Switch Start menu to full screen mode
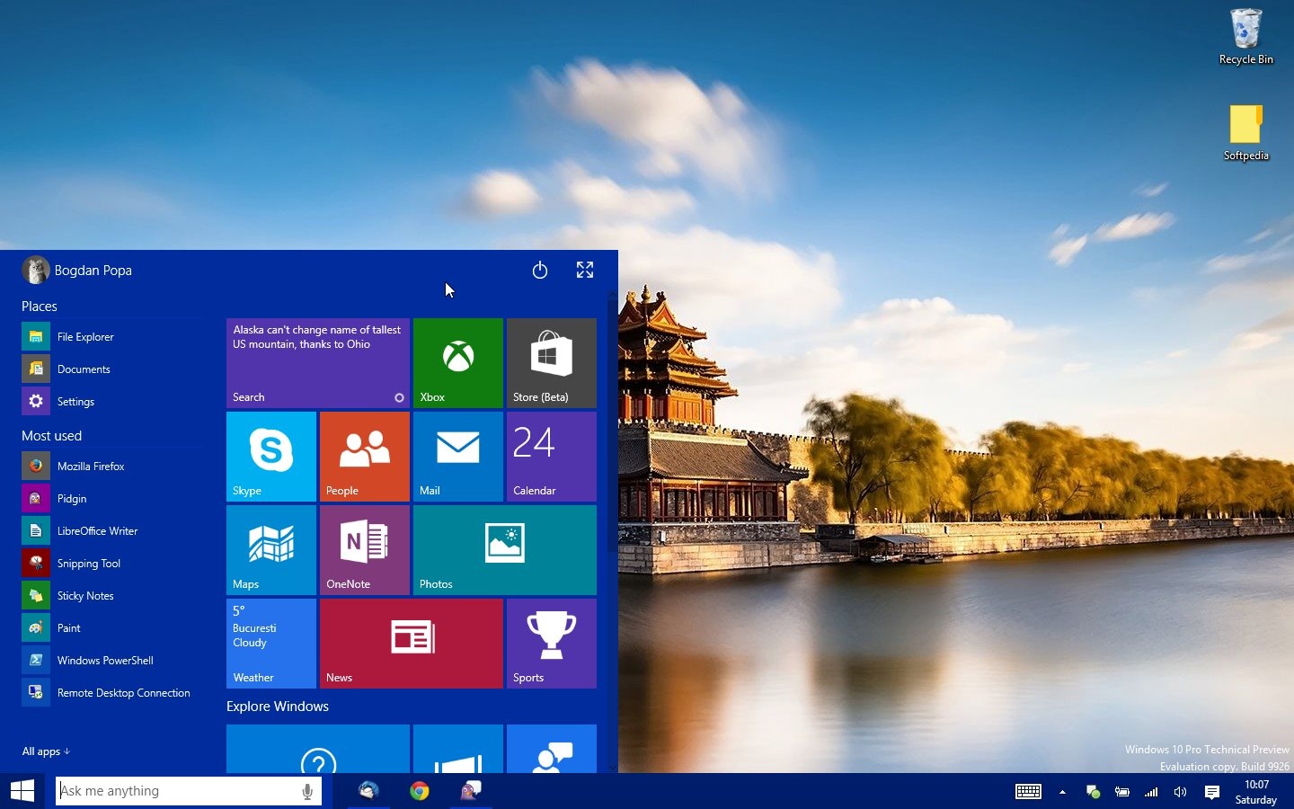The height and width of the screenshot is (809, 1294). pyautogui.click(x=585, y=270)
